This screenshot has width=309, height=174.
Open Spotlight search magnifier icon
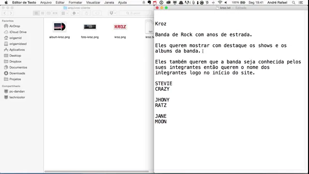(x=294, y=2)
